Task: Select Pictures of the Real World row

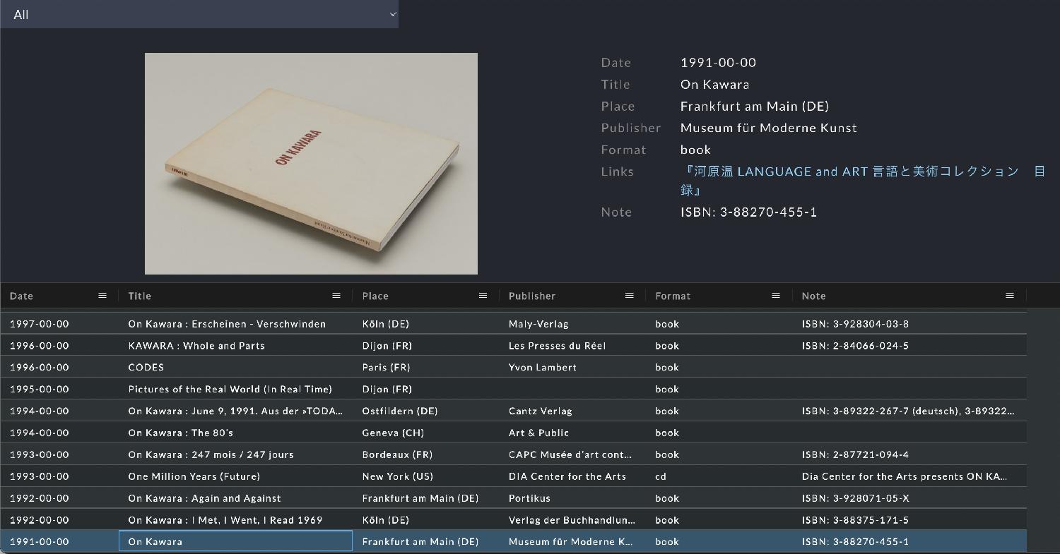Action: pos(230,390)
